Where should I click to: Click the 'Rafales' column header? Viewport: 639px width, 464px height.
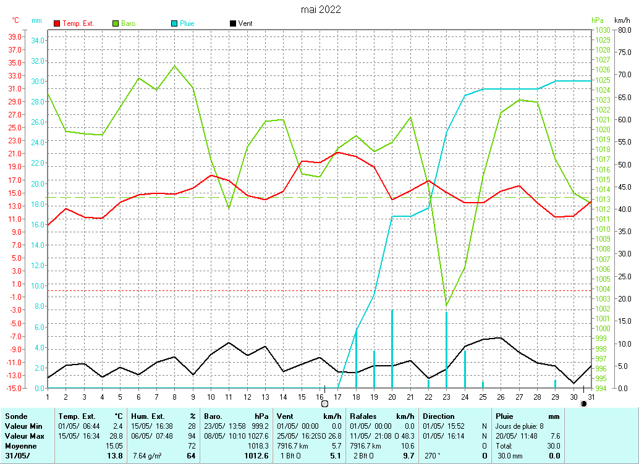364,416
